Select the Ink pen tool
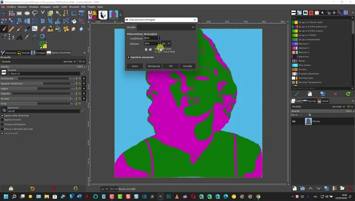This screenshot has width=355, height=201. [27, 29]
